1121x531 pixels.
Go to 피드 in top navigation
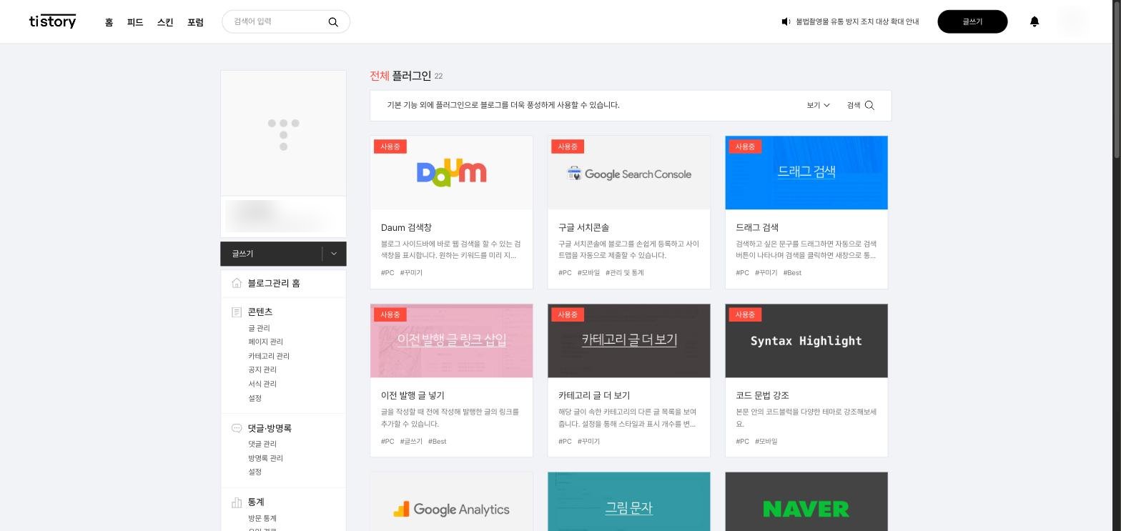[135, 22]
